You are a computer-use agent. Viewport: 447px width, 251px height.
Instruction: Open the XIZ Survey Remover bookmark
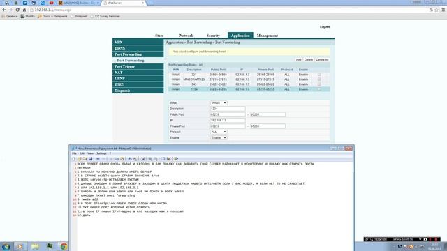105,16
